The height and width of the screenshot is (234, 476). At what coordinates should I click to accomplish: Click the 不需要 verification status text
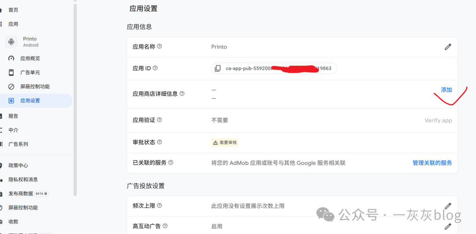pyautogui.click(x=219, y=120)
